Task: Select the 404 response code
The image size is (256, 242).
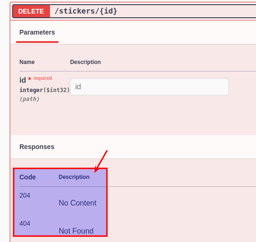Action: coord(25,224)
